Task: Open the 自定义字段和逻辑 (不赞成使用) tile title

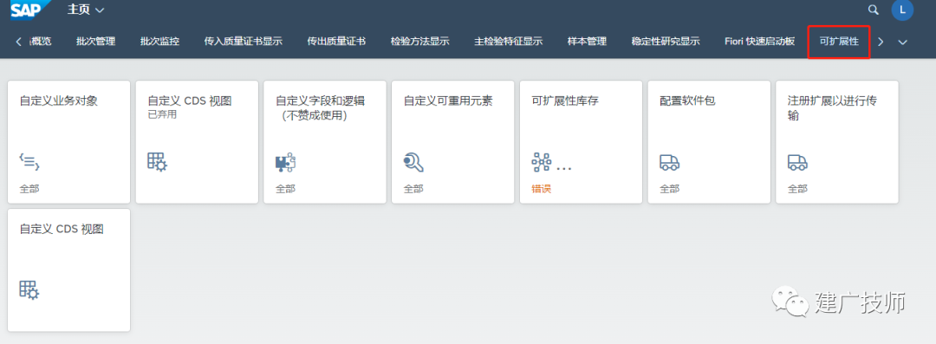Action: 320,108
